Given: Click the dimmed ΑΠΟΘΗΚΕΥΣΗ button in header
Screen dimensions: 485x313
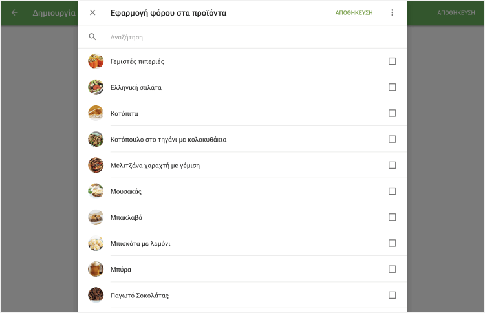Looking at the screenshot, I should pos(456,12).
